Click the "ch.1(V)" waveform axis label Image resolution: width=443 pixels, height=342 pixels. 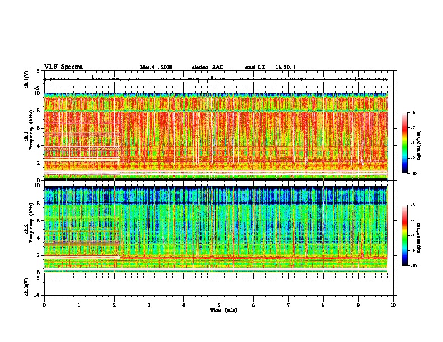(26, 79)
